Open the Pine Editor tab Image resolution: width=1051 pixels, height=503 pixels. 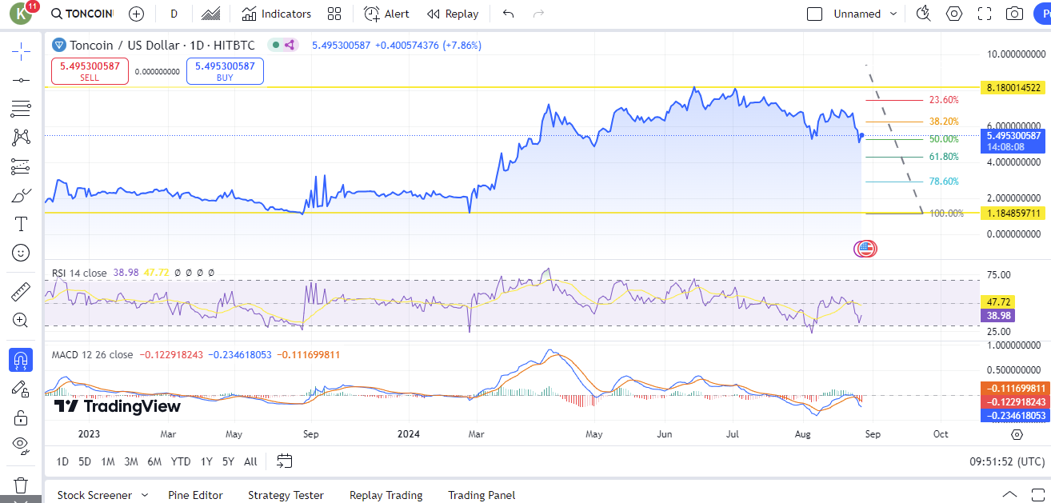[x=195, y=495]
